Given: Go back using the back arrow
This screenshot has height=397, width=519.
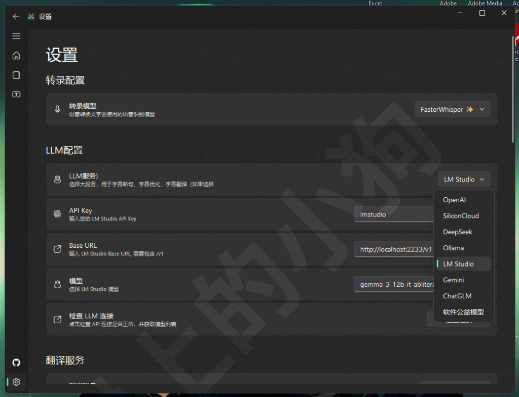Looking at the screenshot, I should coord(16,17).
